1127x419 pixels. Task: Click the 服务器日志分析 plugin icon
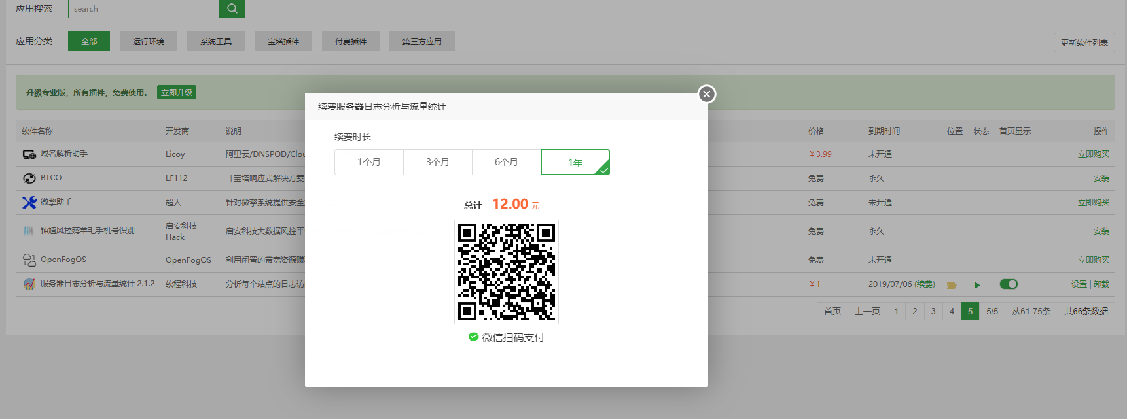29,284
